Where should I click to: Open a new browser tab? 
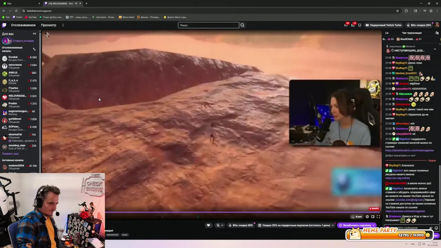(86, 3)
